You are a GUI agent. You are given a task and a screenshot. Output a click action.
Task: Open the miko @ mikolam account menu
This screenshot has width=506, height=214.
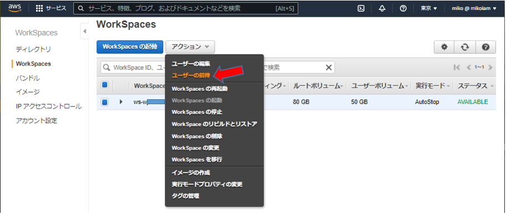474,9
